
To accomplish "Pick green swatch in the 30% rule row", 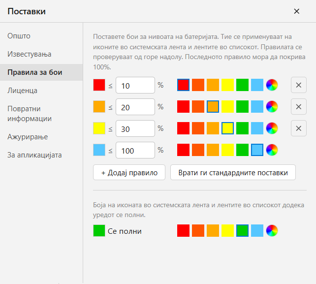I will coord(243,128).
